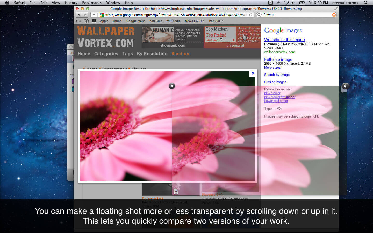Reload the page using refresh icon

[251, 15]
